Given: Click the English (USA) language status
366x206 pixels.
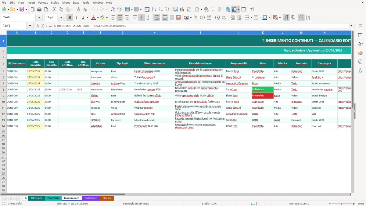Looking at the screenshot, I should coord(210,204).
